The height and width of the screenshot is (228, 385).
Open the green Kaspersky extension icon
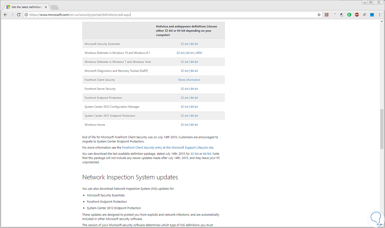pyautogui.click(x=349, y=15)
